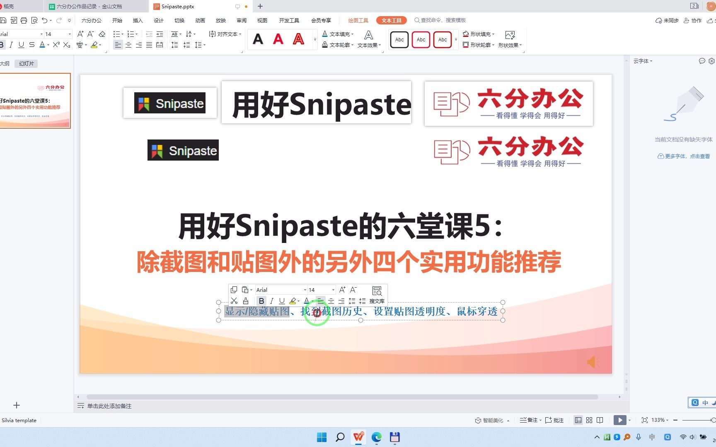The height and width of the screenshot is (447, 716).
Task: Click 单击此处添加备注 to add notes
Action: 109,406
